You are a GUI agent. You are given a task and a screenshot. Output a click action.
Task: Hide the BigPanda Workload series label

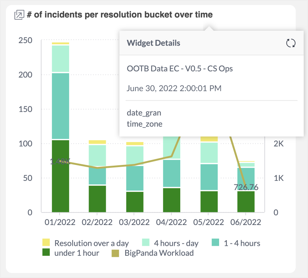(159, 253)
